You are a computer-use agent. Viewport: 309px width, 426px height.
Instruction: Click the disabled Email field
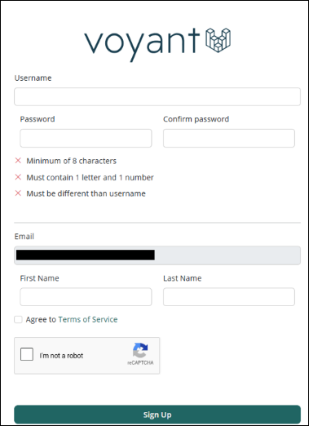coord(157,255)
